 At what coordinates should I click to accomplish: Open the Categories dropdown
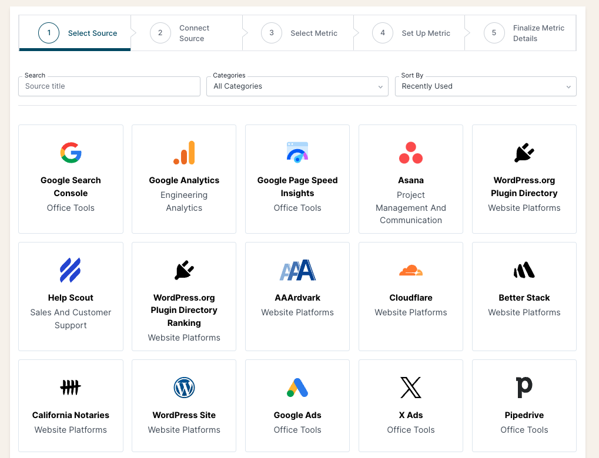point(297,86)
